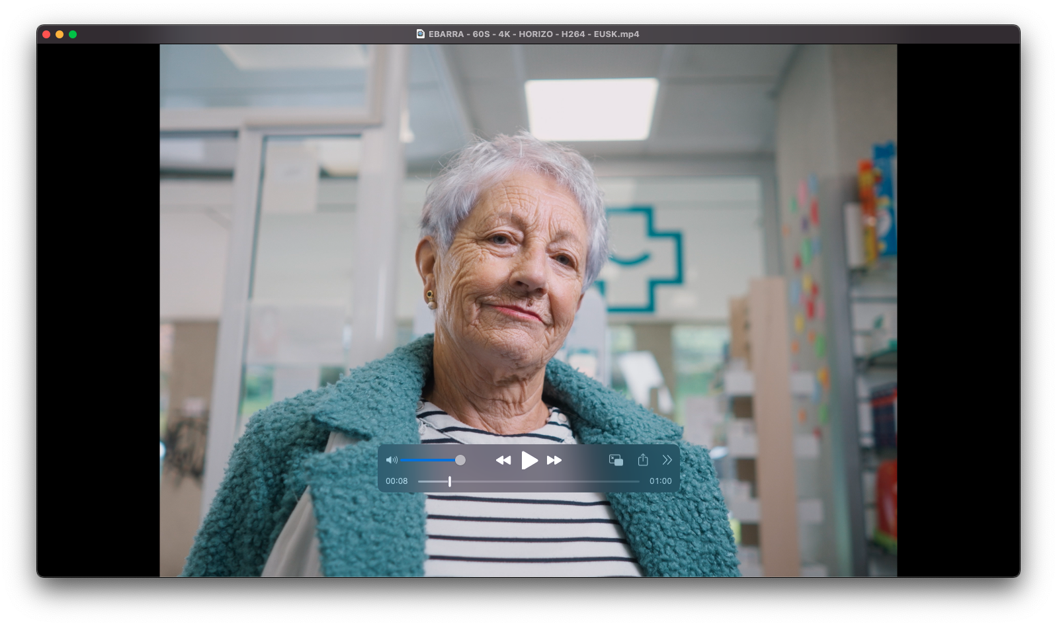The width and height of the screenshot is (1057, 626).
Task: Minimize the window with yellow button
Action: (x=60, y=34)
